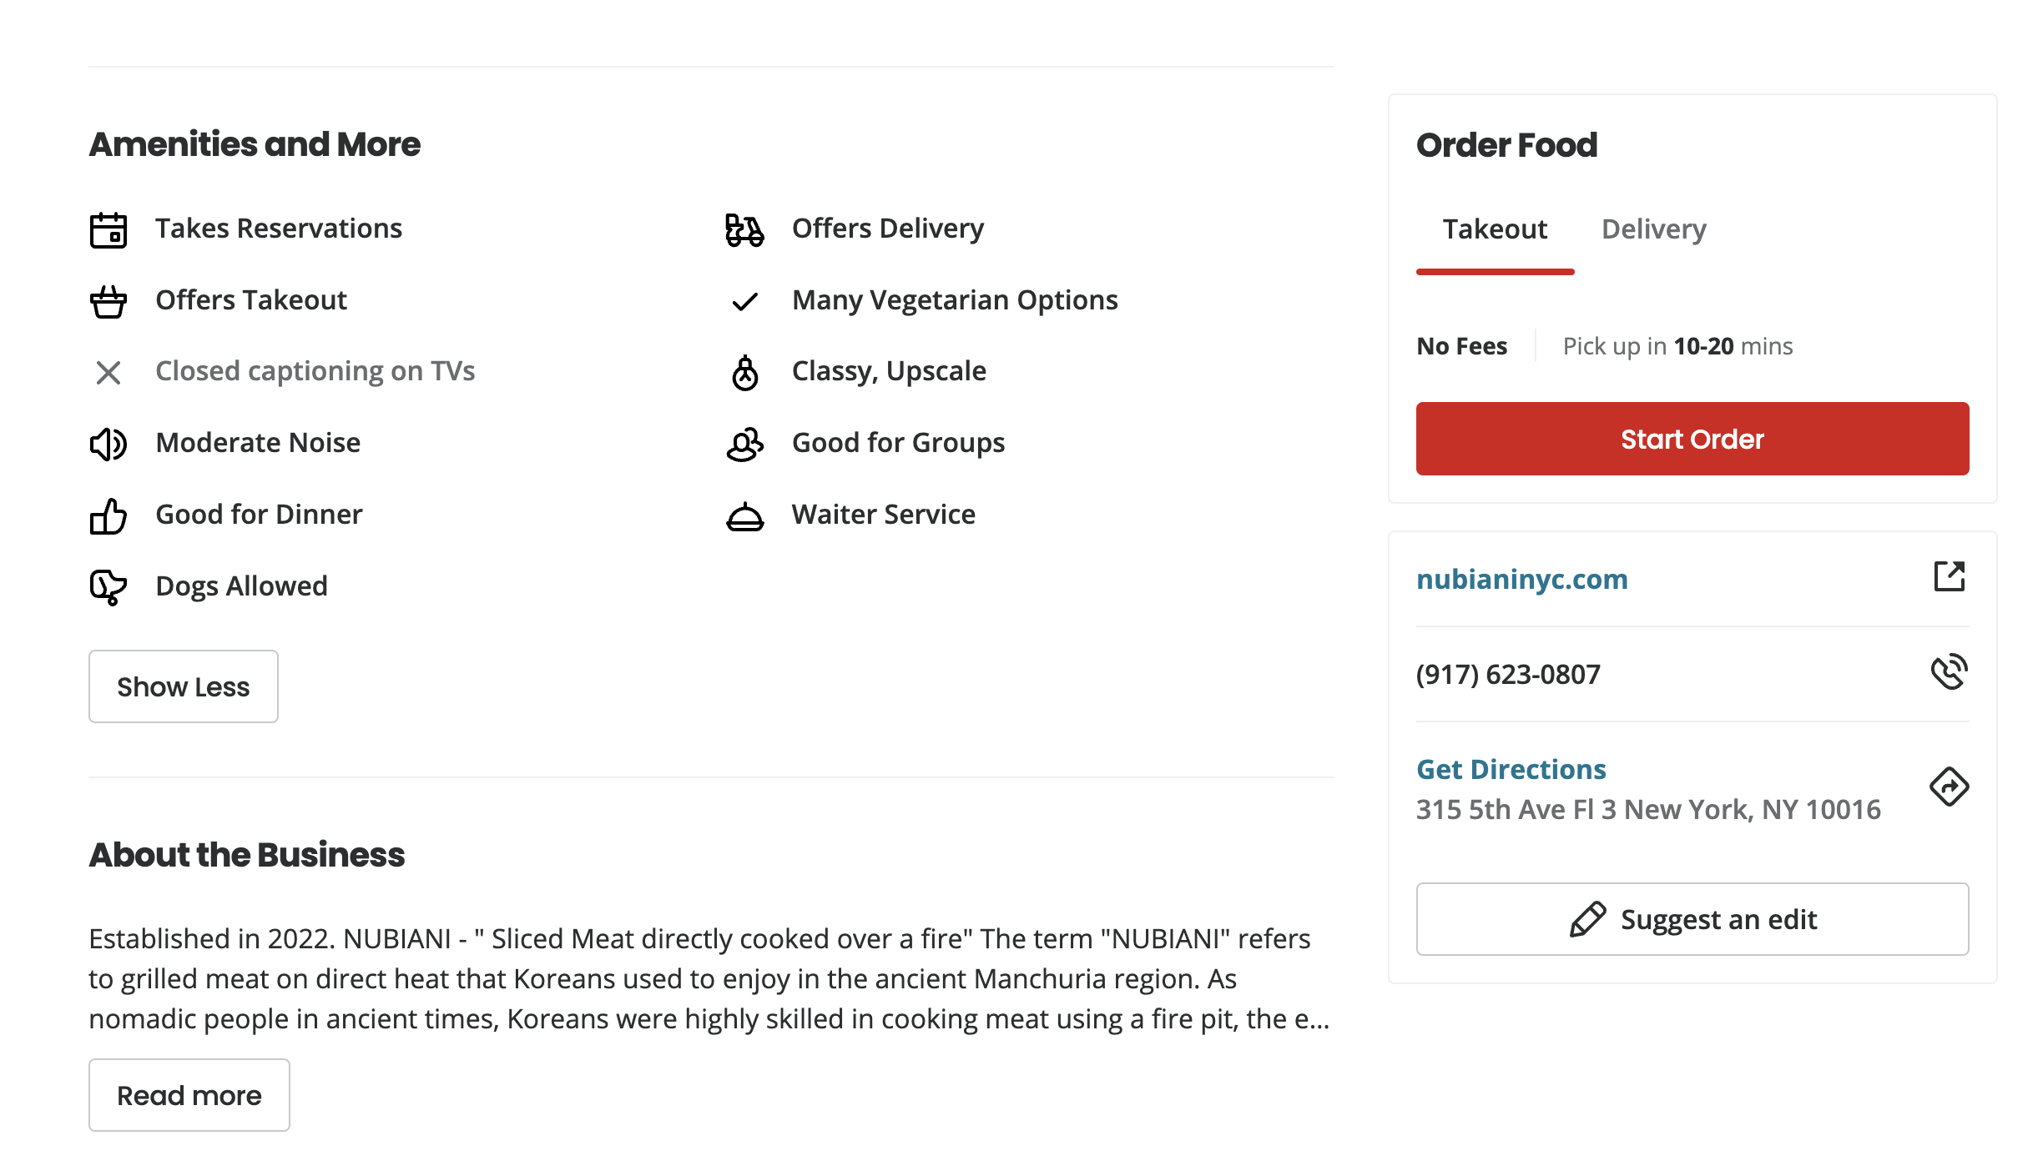Screen dimensions: 2043x1161
Task: Click the Offers Takeout basket icon
Action: (x=108, y=301)
